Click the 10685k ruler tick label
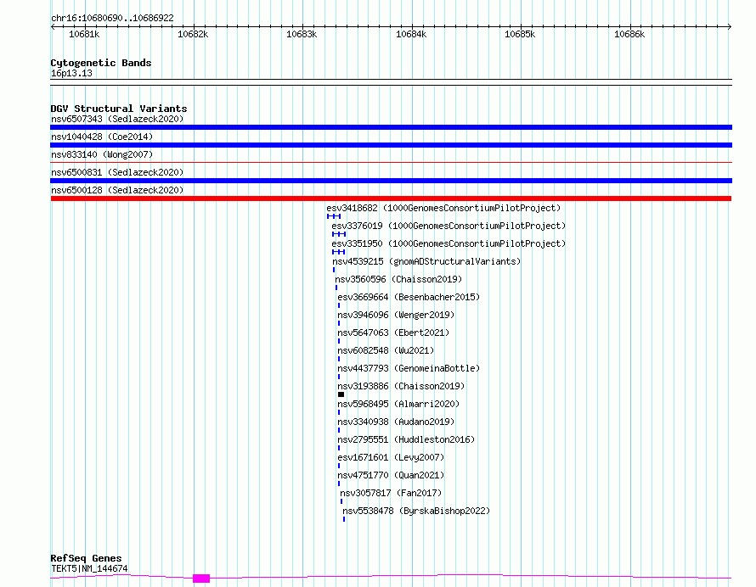The height and width of the screenshot is (587, 756). click(520, 34)
